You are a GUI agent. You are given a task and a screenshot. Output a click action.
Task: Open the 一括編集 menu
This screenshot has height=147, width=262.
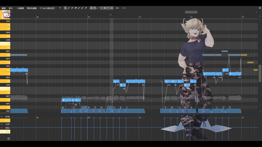[x=20, y=8]
